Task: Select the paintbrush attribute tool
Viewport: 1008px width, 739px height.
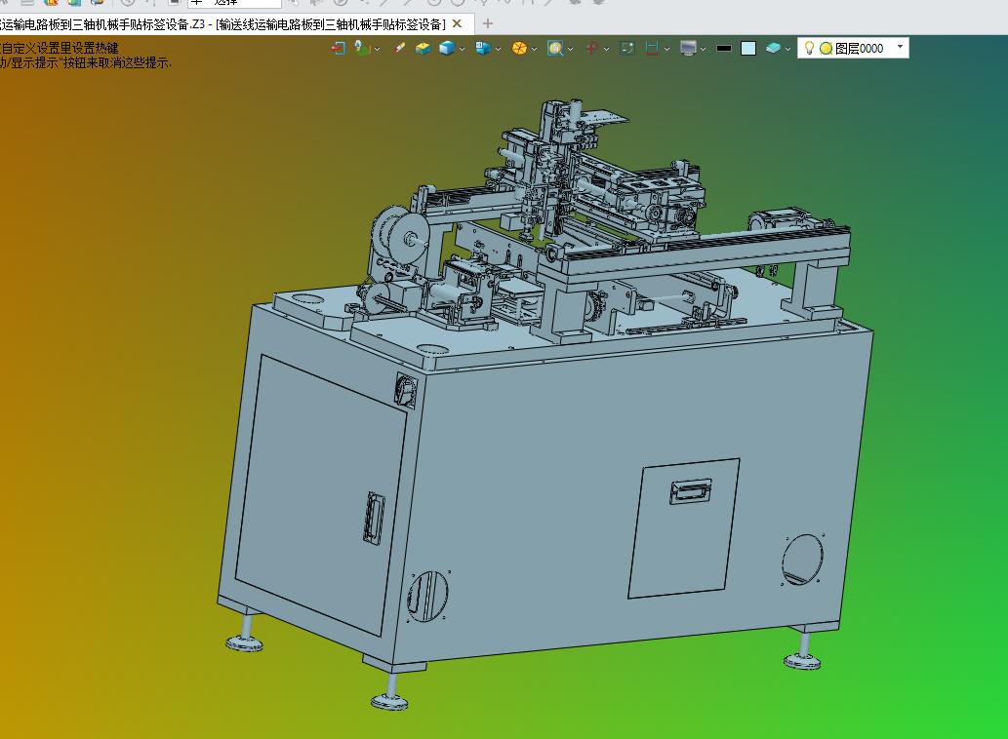Action: pos(400,48)
